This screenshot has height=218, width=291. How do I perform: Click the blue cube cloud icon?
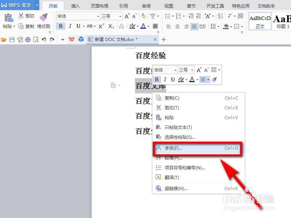(81, 39)
